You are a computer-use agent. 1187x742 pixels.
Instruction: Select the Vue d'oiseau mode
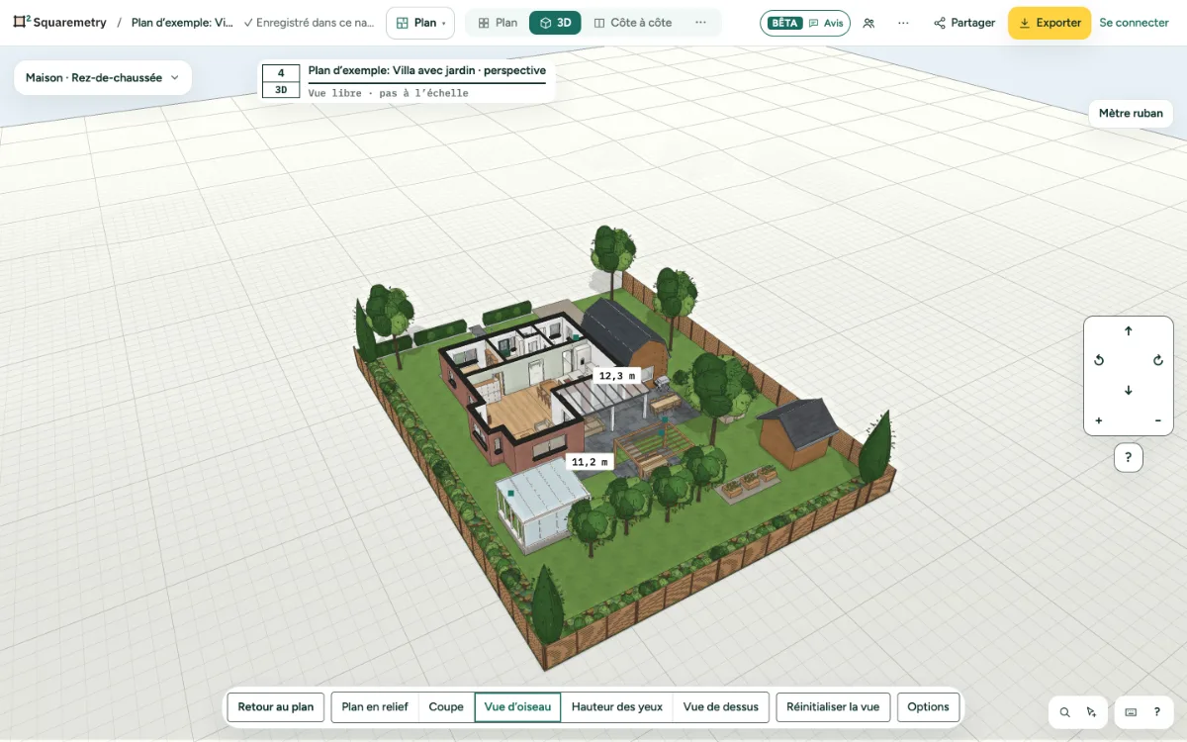pyautogui.click(x=518, y=707)
